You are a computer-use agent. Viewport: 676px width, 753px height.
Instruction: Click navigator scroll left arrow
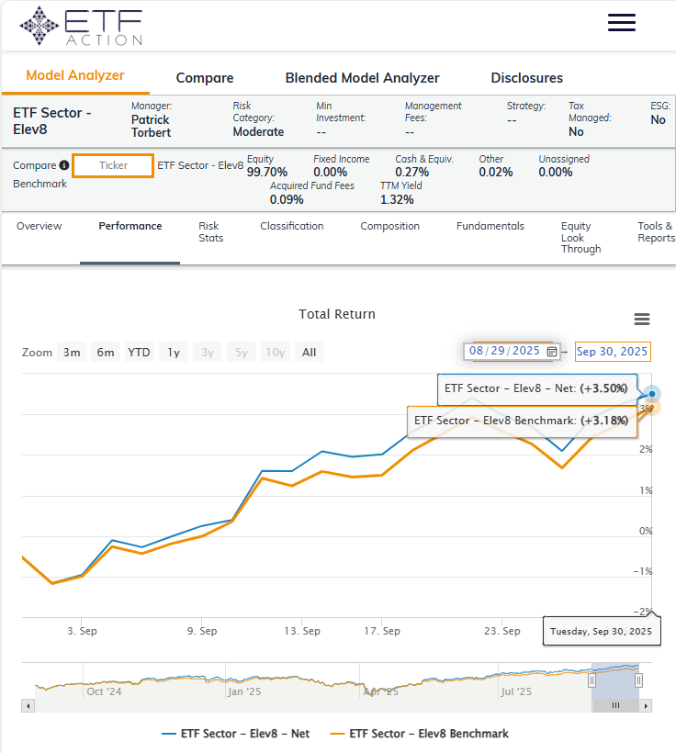[28, 705]
